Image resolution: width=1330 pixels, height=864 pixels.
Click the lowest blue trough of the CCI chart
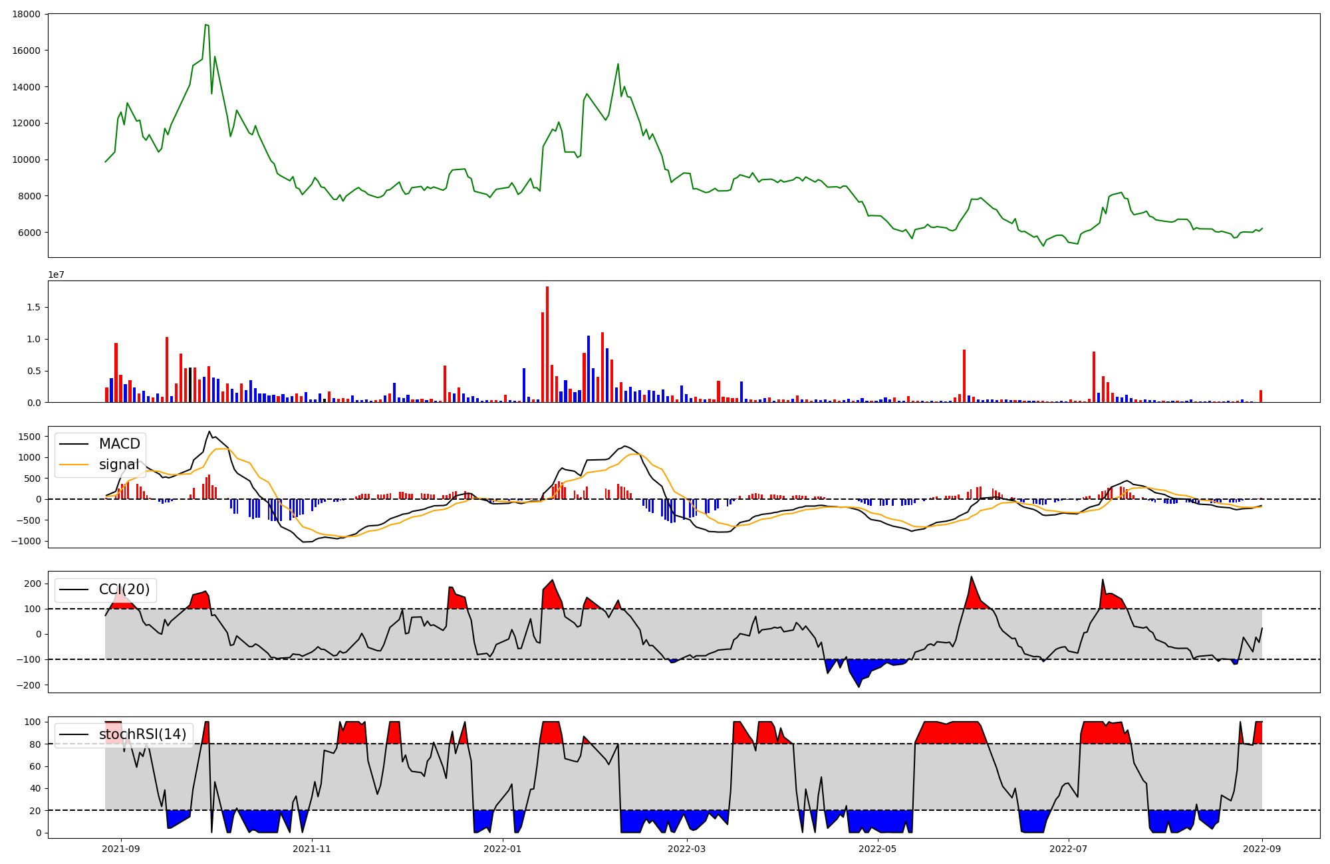point(859,685)
